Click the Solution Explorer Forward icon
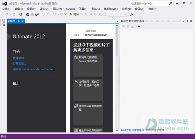195x139 pixels. pos(128,26)
